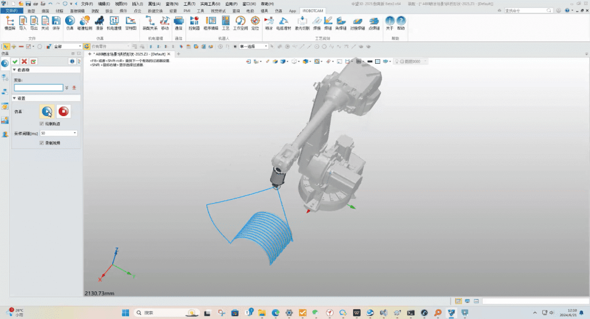Stop simulation with the red stop button
This screenshot has height=319, width=590.
coord(63,112)
